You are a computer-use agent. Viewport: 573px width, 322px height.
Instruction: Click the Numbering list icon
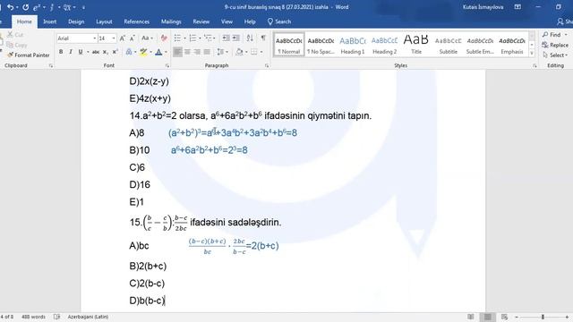point(193,38)
